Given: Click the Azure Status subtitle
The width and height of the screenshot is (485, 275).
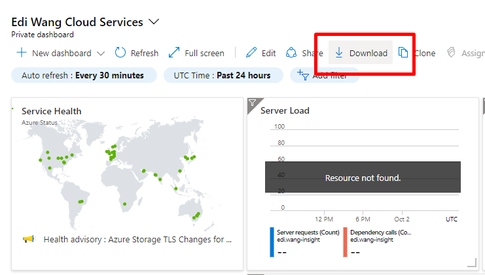Looking at the screenshot, I should point(39,123).
